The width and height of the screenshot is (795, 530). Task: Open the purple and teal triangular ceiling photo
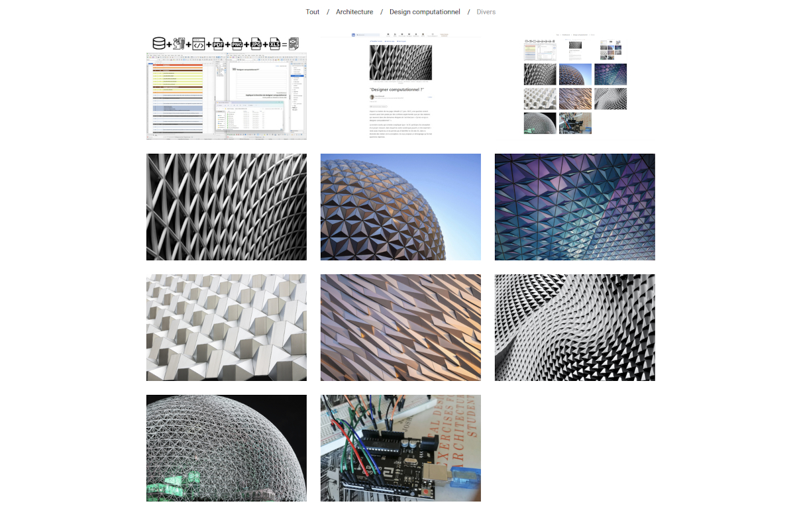[574, 207]
